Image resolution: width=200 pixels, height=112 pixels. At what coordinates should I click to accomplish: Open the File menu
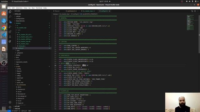(9, 8)
